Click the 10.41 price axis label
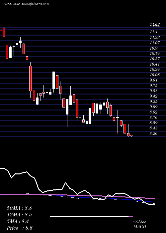Image resolution: width=166 pixels, height=233 pixels. (155, 64)
